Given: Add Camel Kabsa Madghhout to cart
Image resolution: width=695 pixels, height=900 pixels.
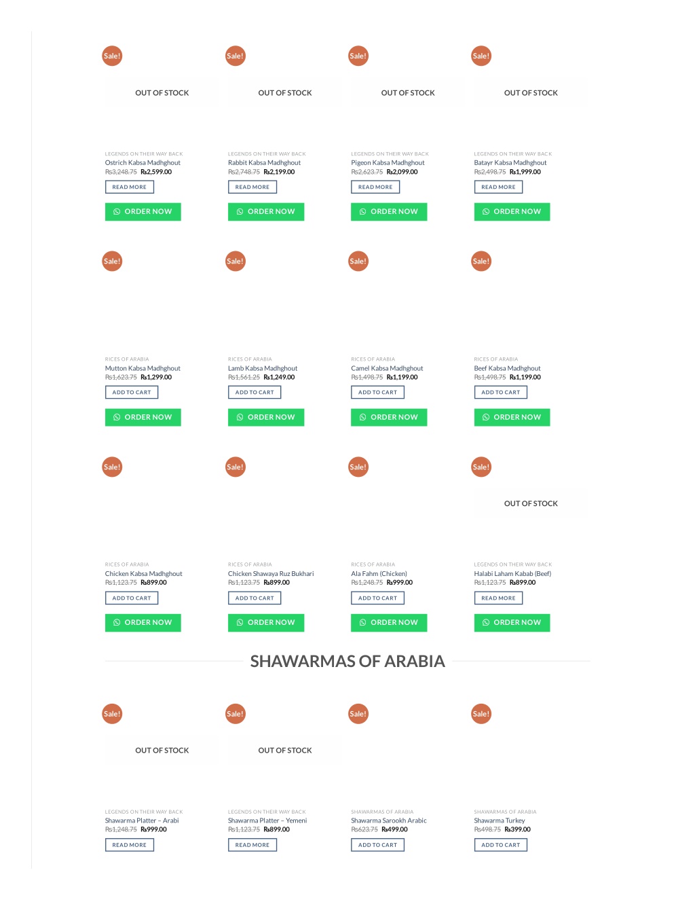Looking at the screenshot, I should [x=377, y=393].
